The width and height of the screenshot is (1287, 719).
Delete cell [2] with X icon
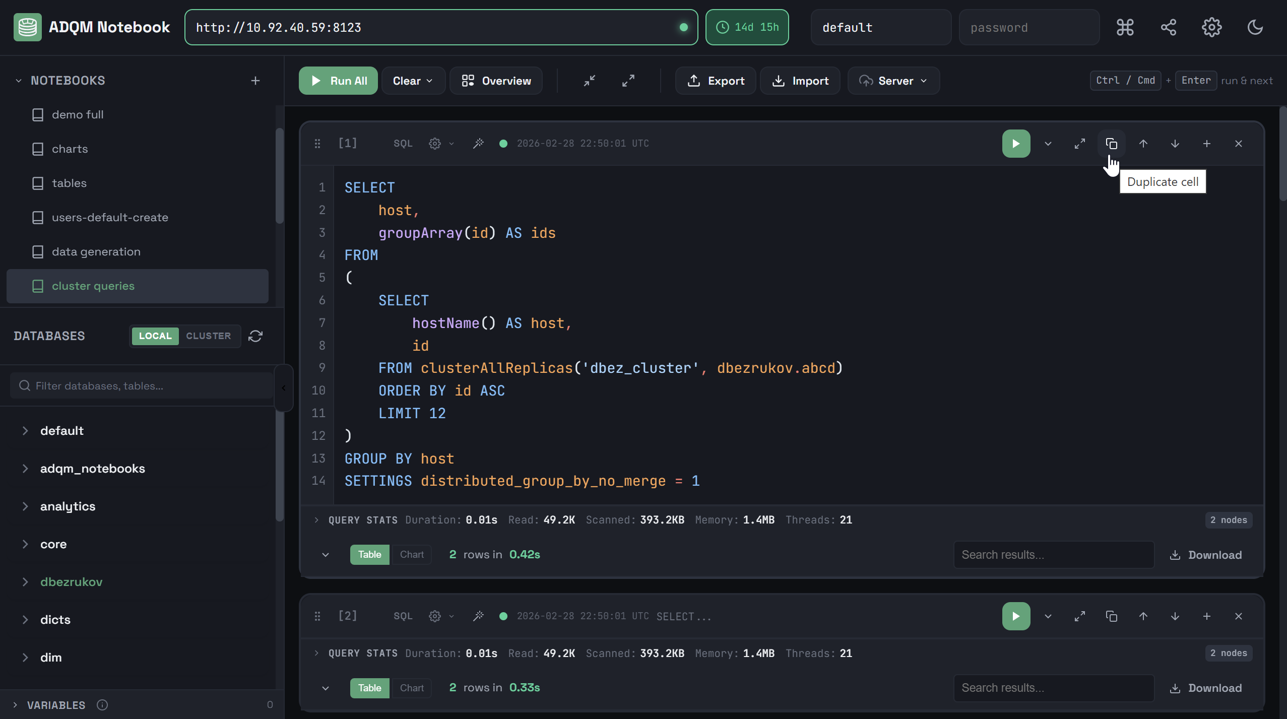1238,616
